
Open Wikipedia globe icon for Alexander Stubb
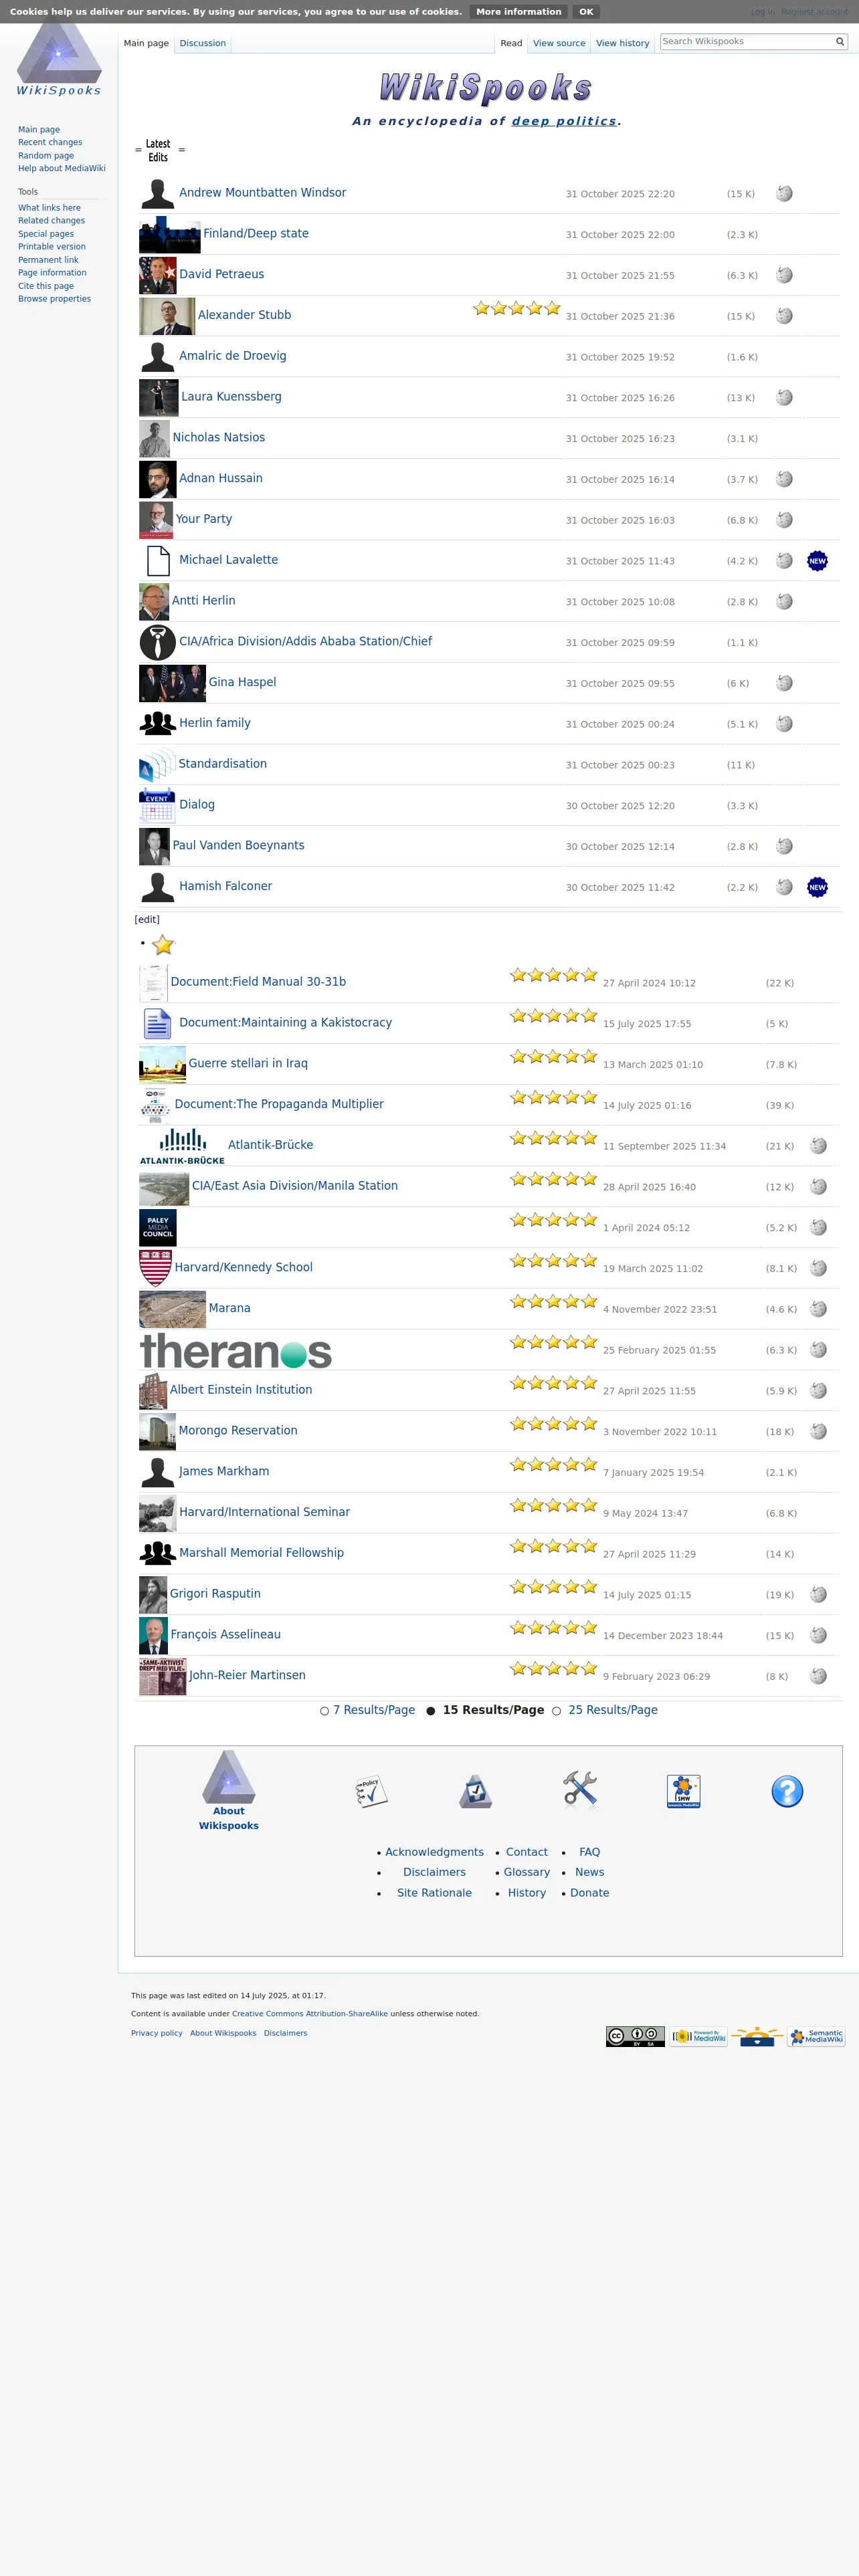pos(785,316)
